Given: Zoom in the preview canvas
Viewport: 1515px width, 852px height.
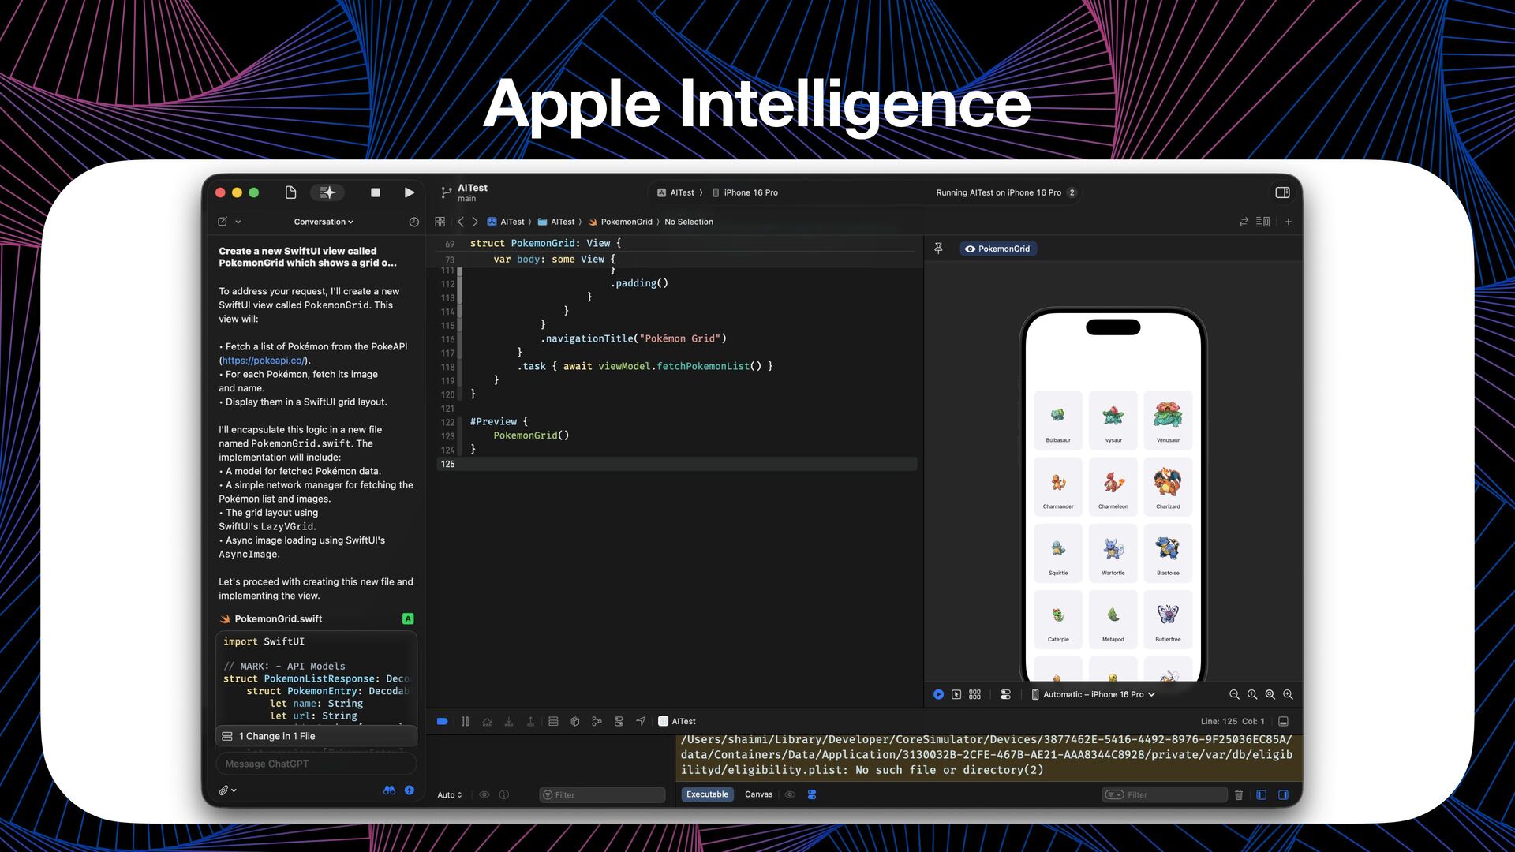Looking at the screenshot, I should click(1289, 694).
